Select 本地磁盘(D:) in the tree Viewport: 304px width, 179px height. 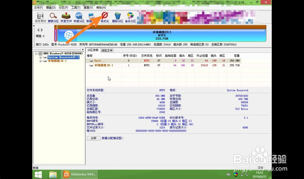[x=57, y=61]
